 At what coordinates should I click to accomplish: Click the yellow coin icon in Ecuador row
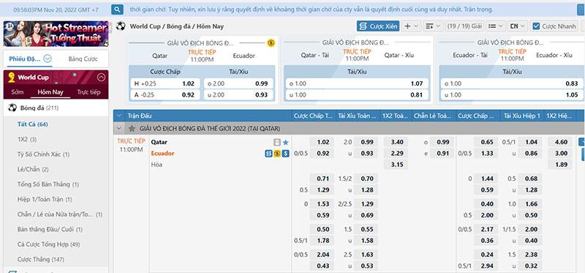(x=277, y=154)
